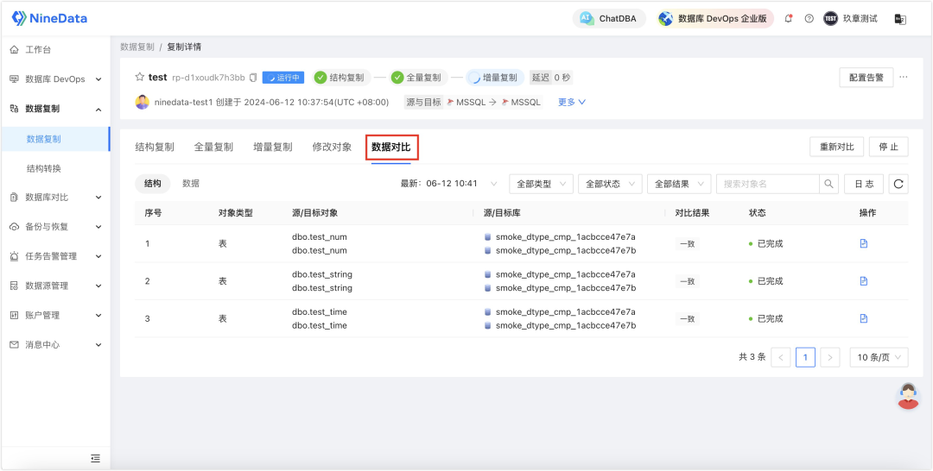The image size is (933, 471).
Task: Focus the 搜索对象名 search field
Action: point(768,184)
